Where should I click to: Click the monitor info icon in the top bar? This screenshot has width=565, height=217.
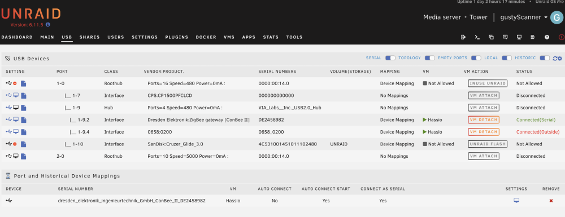pyautogui.click(x=519, y=37)
